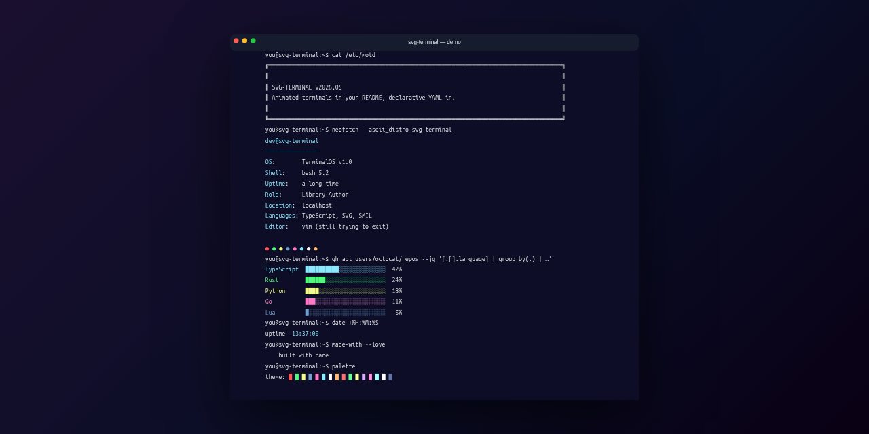Click the '11%' percentage value
This screenshot has width=869, height=434.
coord(397,302)
